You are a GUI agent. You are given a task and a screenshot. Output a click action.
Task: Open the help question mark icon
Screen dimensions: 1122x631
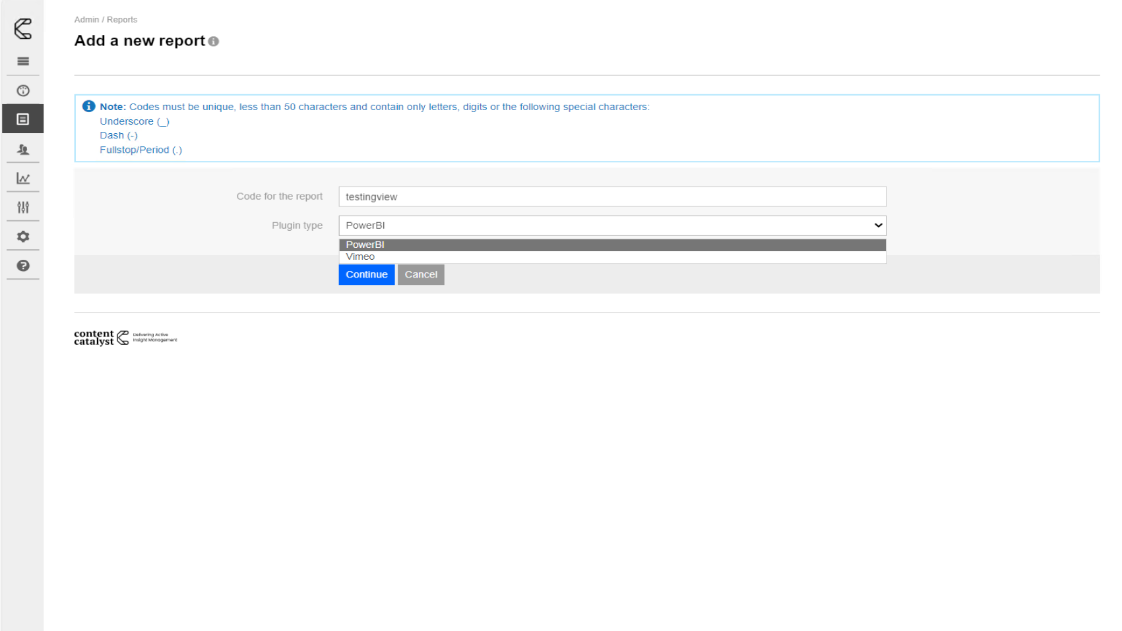coord(23,266)
